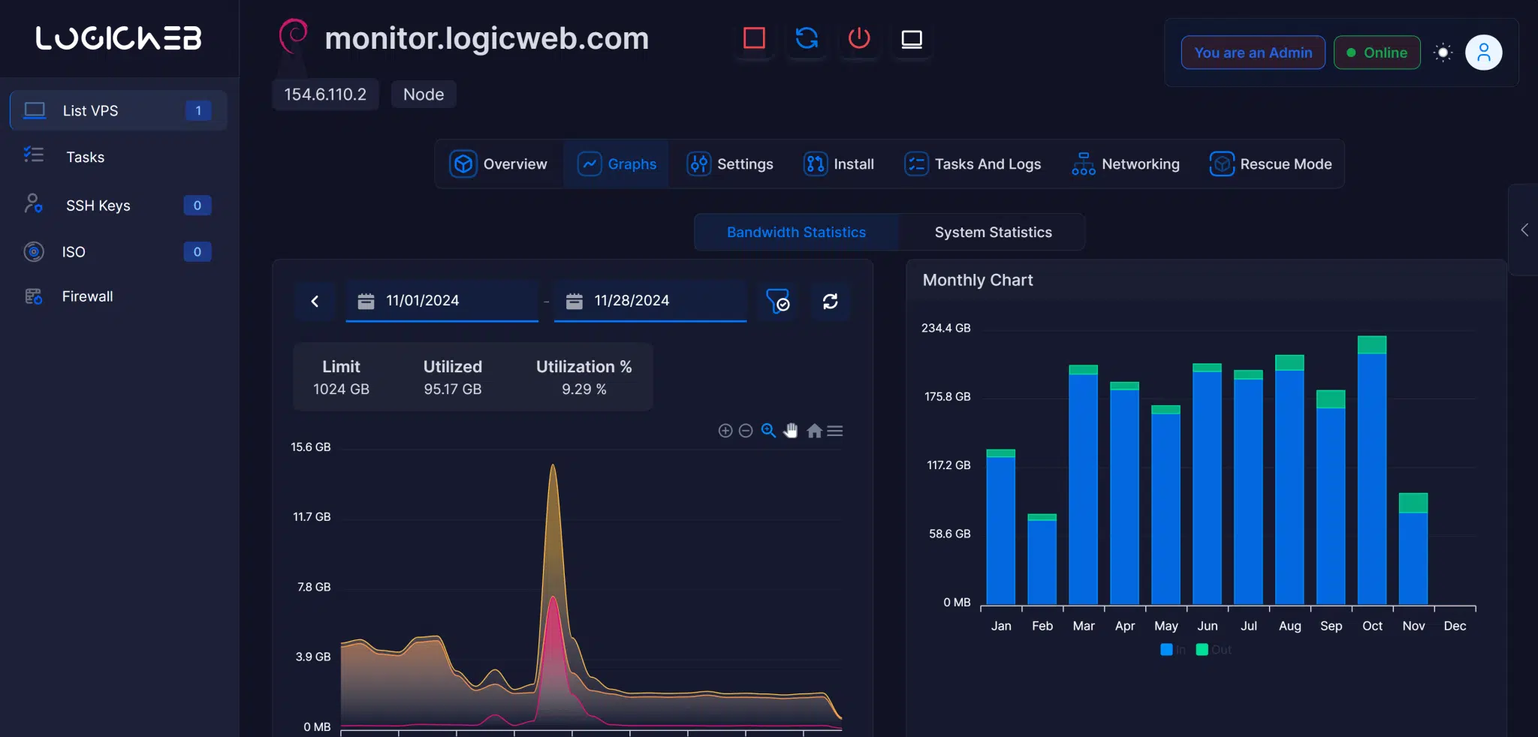
Task: Click the November bar in Monthly Chart
Action: (x=1413, y=549)
